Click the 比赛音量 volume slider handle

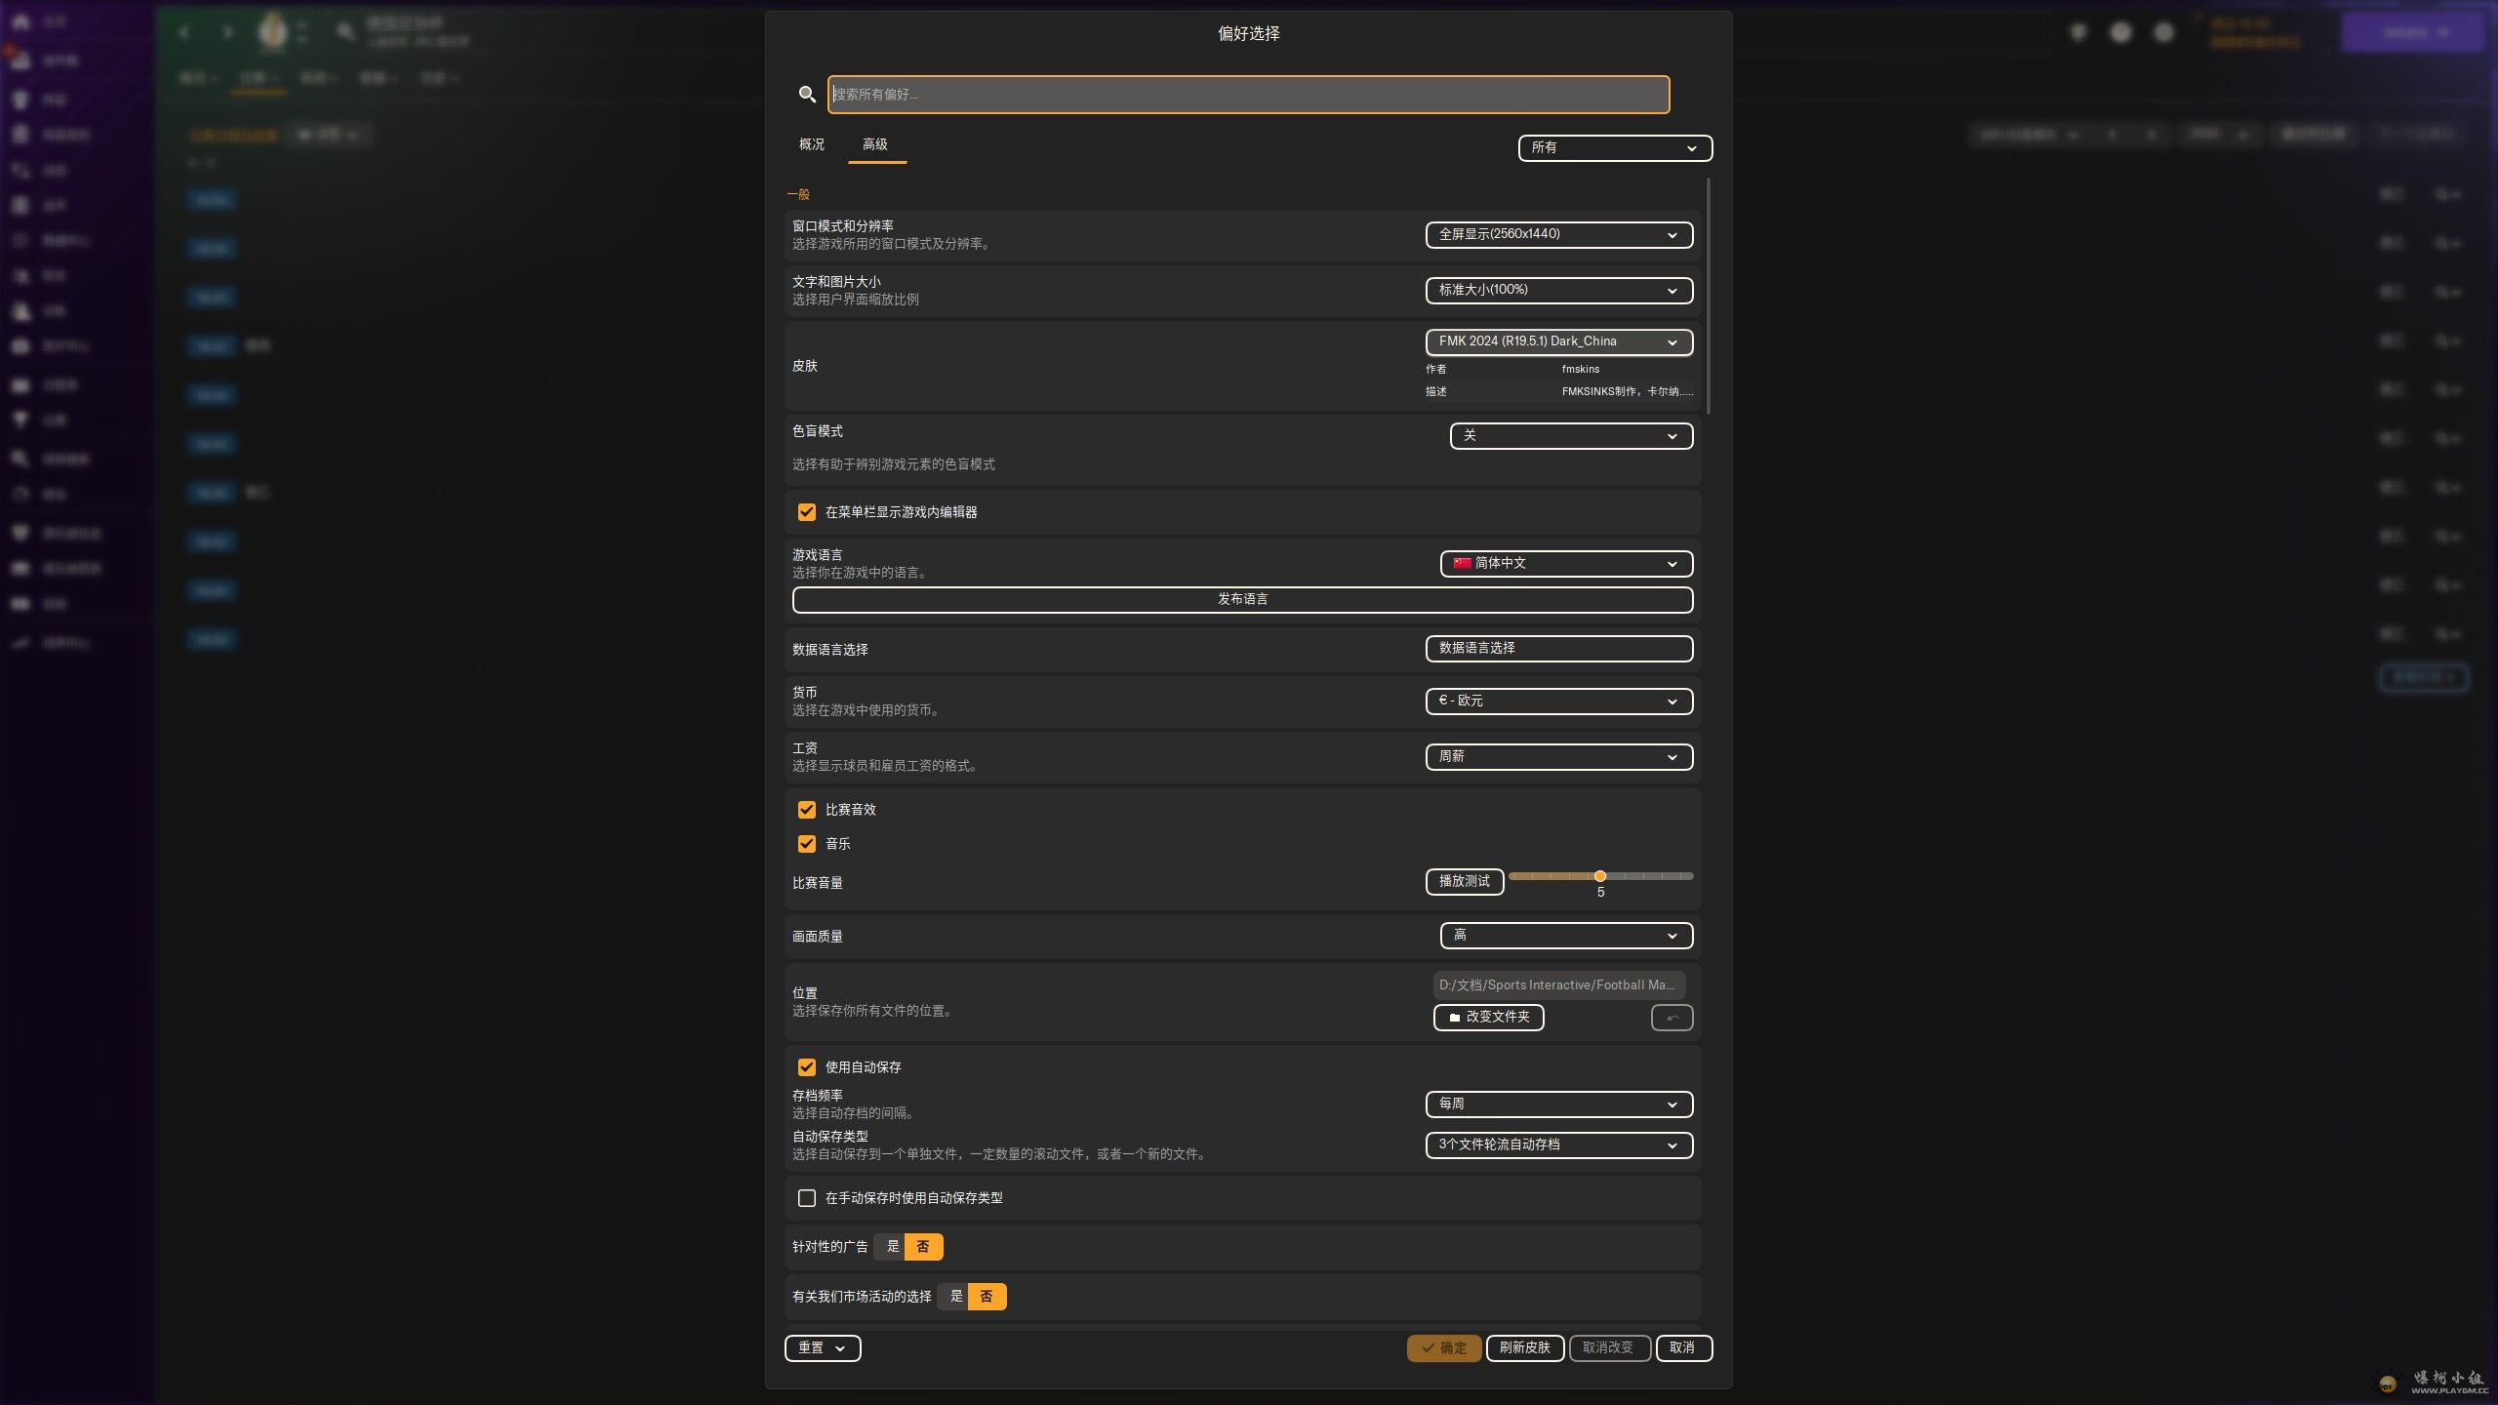tap(1600, 876)
